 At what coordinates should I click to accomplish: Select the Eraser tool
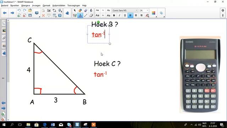tap(91, 15)
